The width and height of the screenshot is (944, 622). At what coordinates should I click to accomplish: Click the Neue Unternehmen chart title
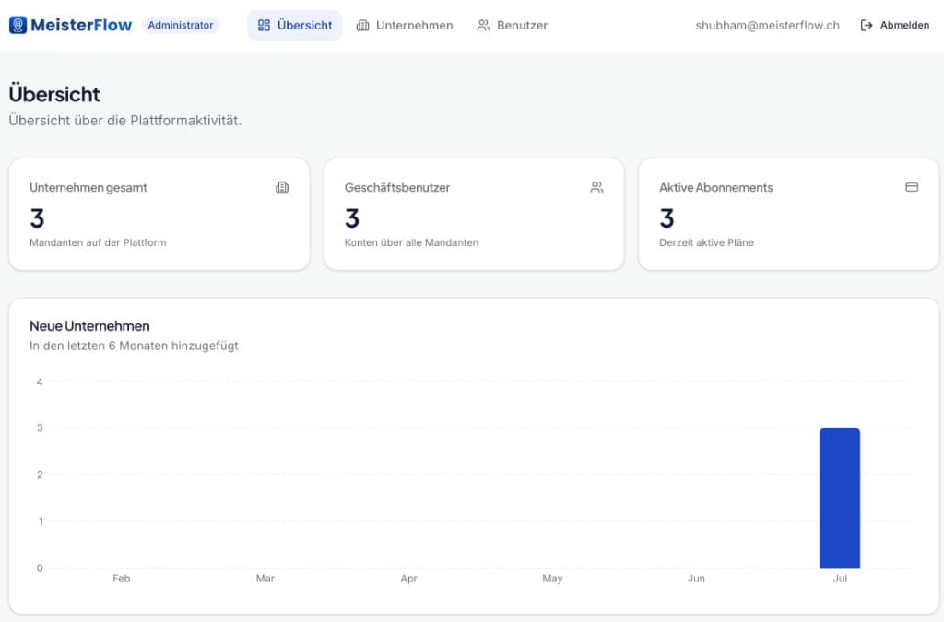tap(89, 326)
